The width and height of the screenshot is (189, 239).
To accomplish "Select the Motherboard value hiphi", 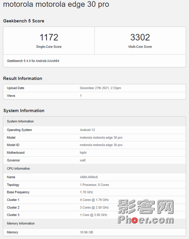I will click(x=83, y=153).
